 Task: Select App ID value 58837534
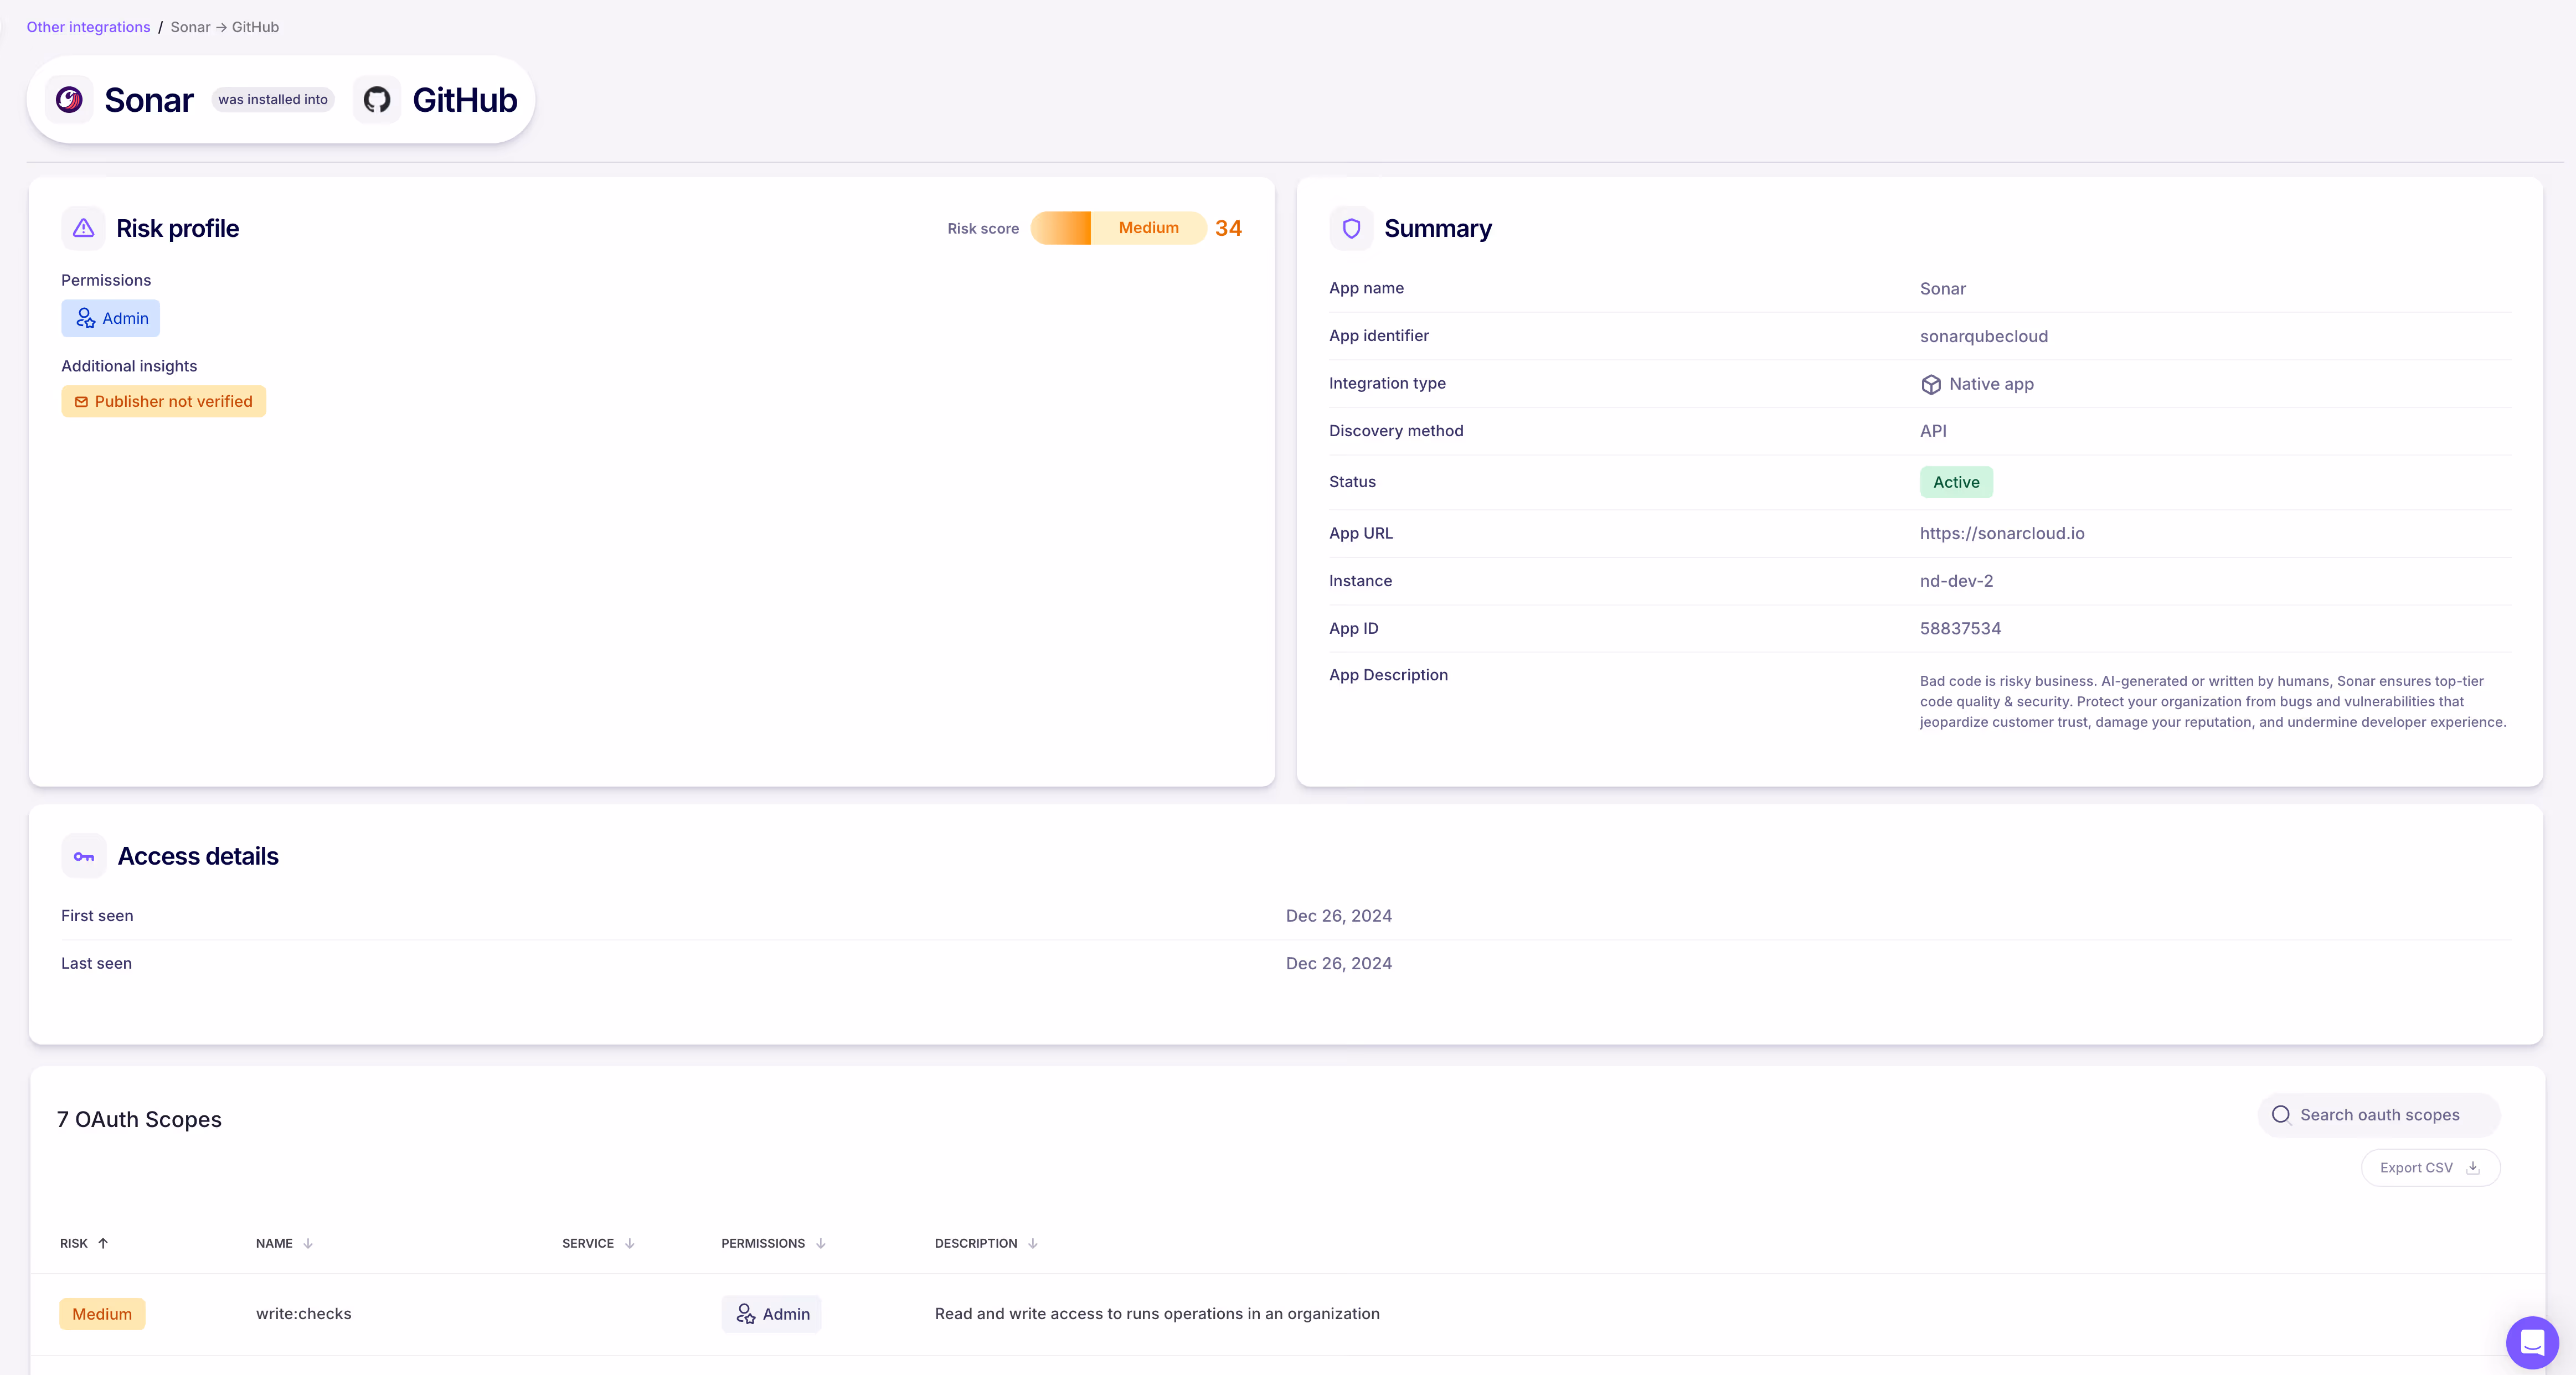(x=1960, y=628)
